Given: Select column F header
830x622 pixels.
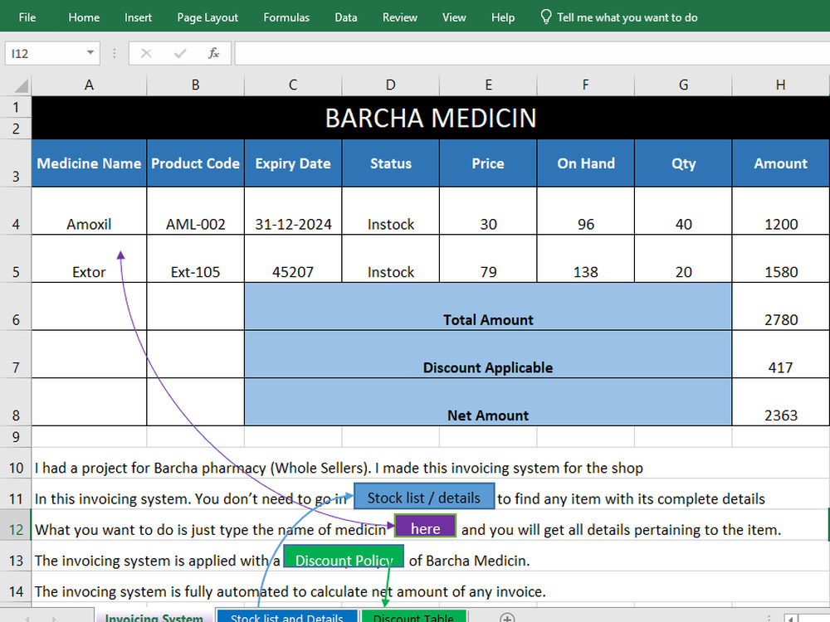Looking at the screenshot, I should (x=585, y=85).
